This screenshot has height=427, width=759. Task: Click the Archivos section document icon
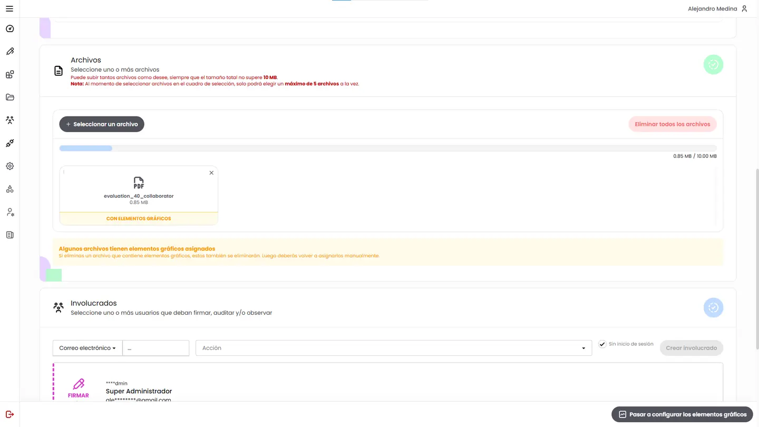[59, 71]
